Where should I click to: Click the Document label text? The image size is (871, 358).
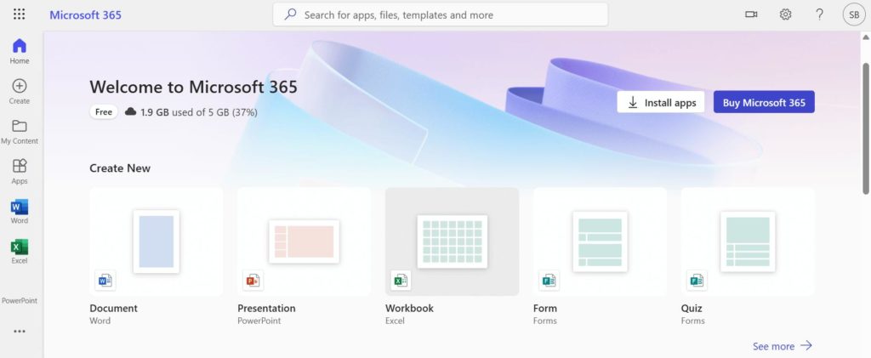(113, 308)
